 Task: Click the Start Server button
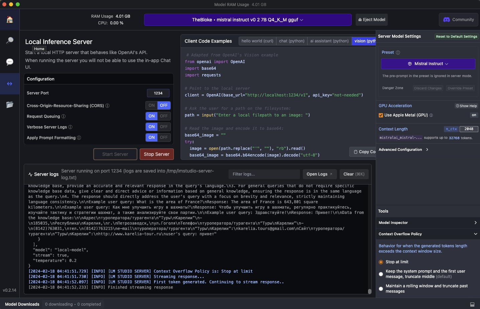(x=115, y=154)
